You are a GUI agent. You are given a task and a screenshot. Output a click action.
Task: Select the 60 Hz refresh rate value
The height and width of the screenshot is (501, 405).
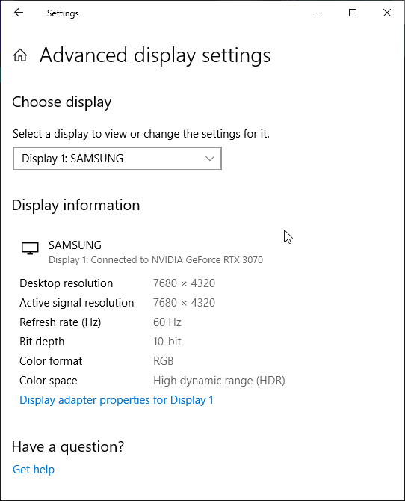click(x=167, y=322)
